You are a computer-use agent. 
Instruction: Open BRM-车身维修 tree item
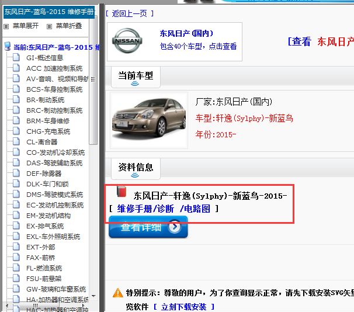click(x=48, y=121)
